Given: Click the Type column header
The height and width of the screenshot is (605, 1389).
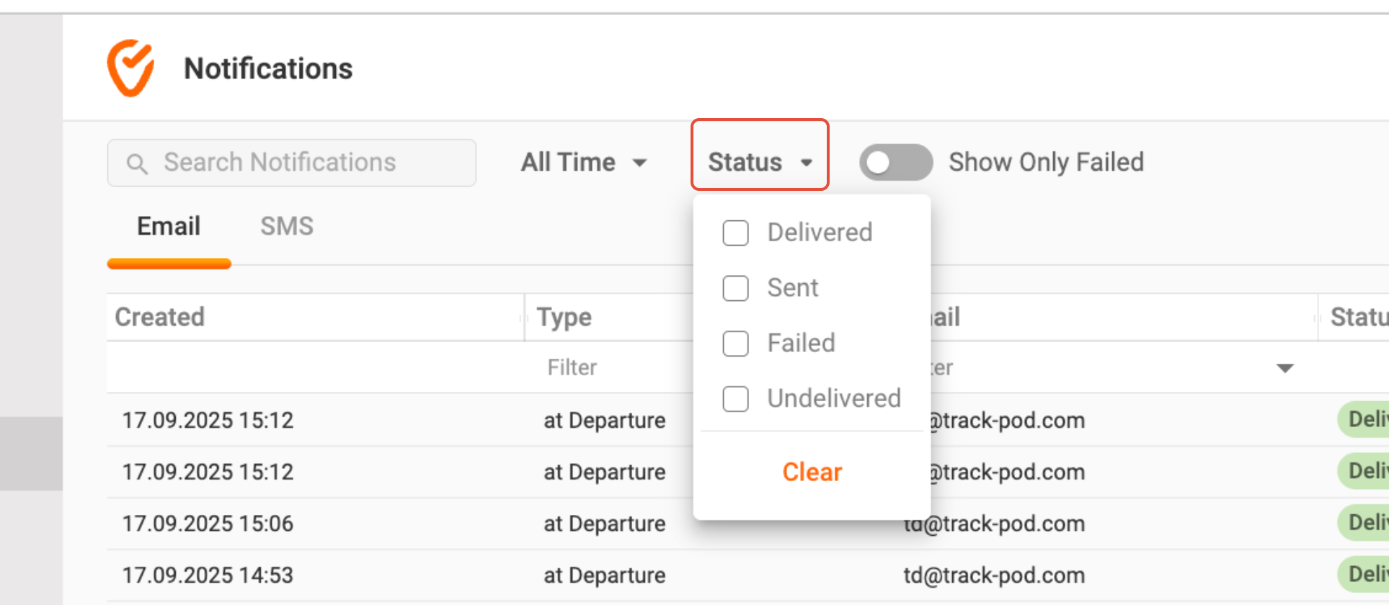Looking at the screenshot, I should click(x=564, y=317).
